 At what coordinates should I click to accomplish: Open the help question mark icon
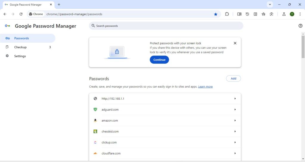coord(301,26)
